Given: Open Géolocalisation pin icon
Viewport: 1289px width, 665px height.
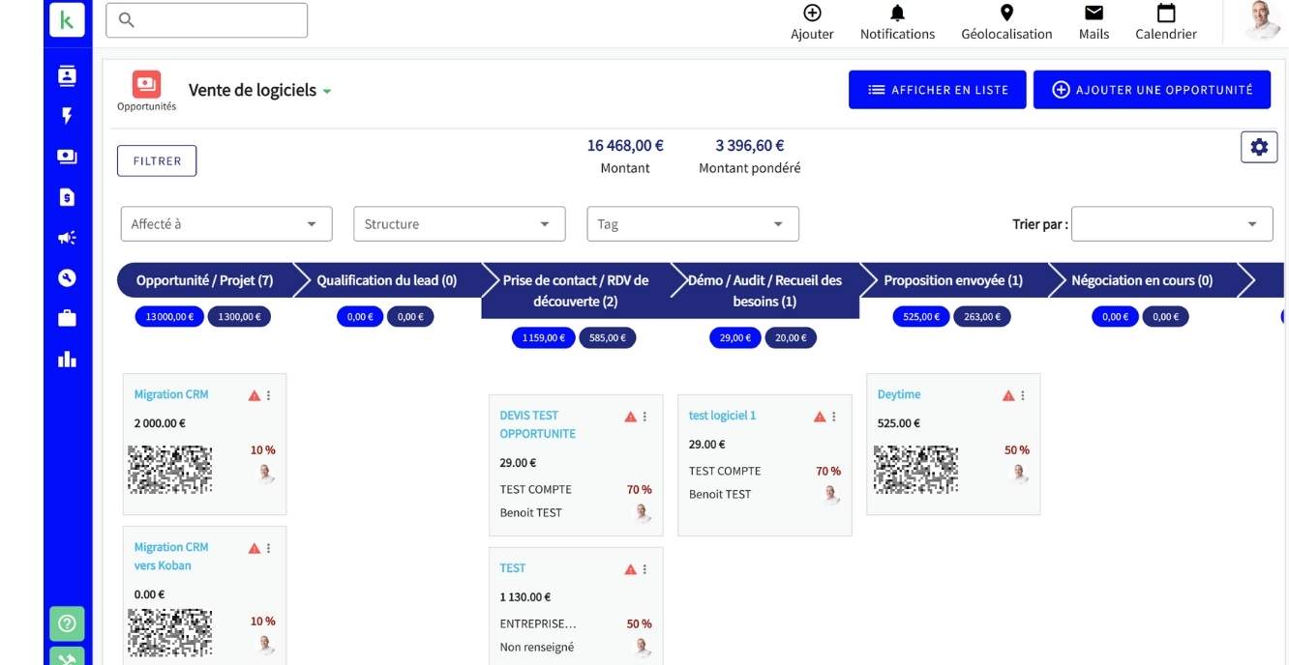Looking at the screenshot, I should [x=1006, y=14].
